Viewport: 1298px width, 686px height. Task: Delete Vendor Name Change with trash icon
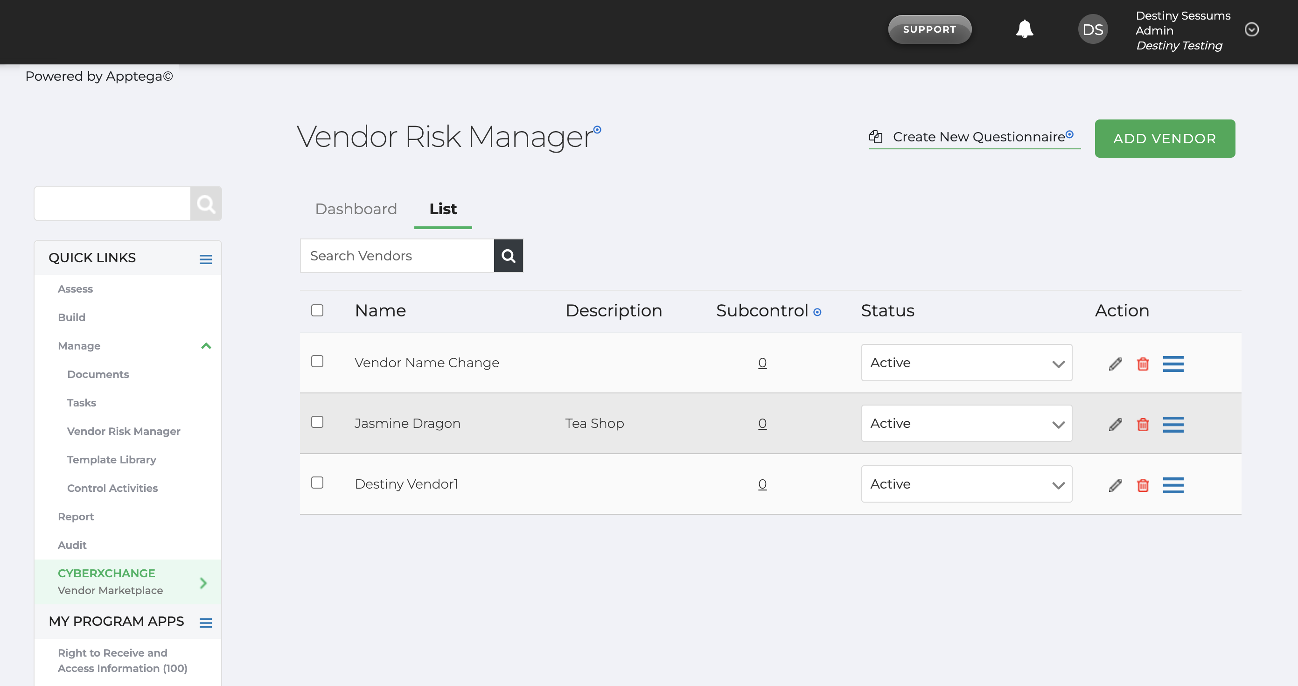tap(1143, 364)
